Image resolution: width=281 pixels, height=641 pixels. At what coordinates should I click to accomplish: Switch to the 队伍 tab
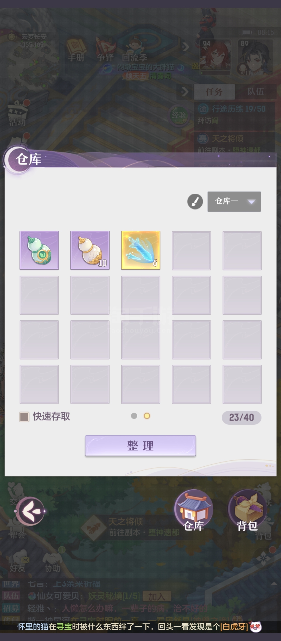(256, 92)
